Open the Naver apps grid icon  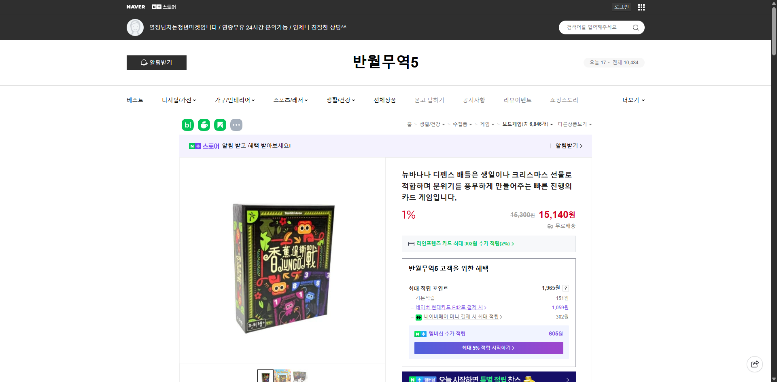(641, 7)
